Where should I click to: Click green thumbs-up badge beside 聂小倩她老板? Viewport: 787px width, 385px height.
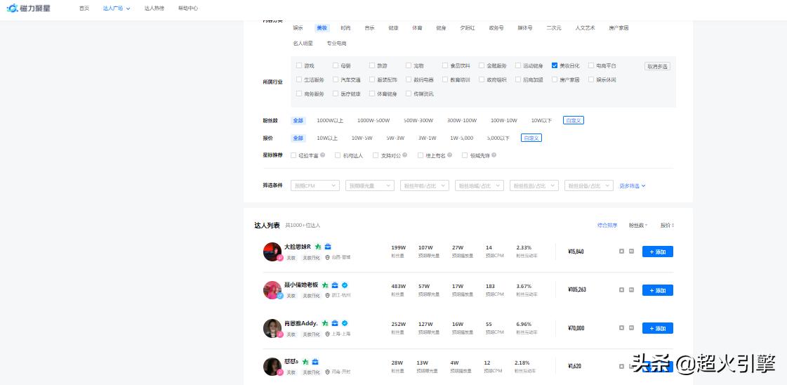325,285
